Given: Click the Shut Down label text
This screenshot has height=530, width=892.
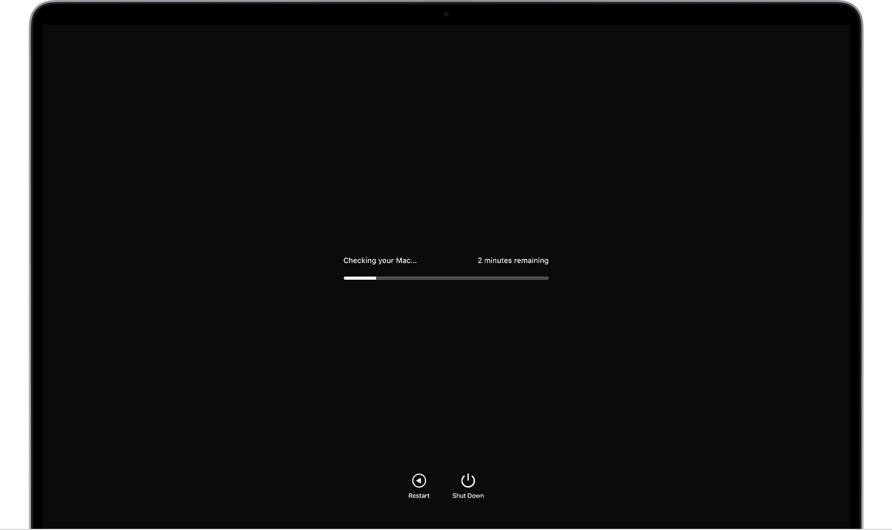Looking at the screenshot, I should [x=468, y=496].
